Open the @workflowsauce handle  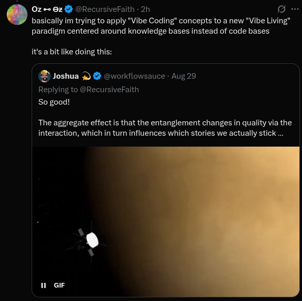[x=135, y=76]
